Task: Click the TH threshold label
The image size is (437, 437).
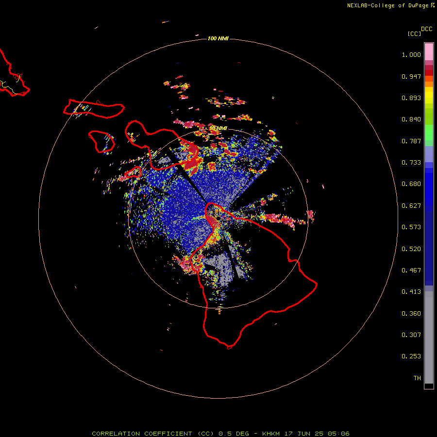Action: point(417,378)
